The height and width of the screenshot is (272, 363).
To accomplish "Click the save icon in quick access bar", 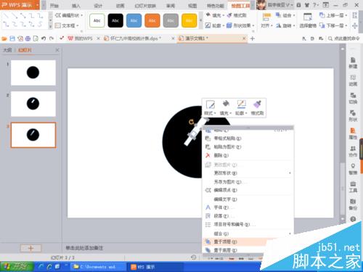I will (12, 38).
